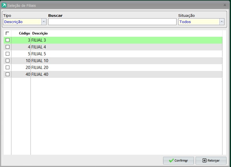Screen dimensions: 231x167
Task: Expand the Situação dropdown showing Todos
Action: coord(222,22)
